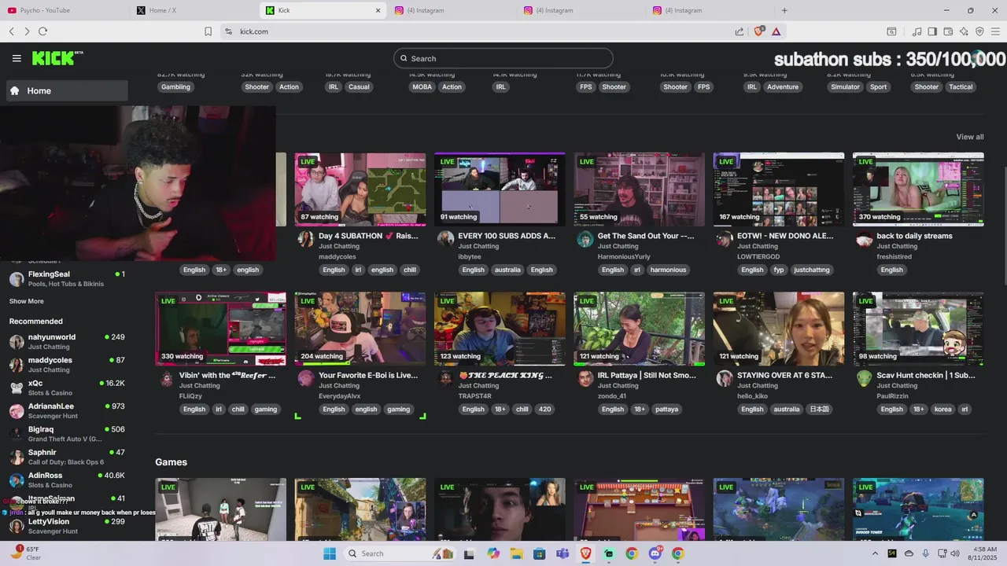Open Day 4 SUBATHON stream thumbnail

coord(360,189)
